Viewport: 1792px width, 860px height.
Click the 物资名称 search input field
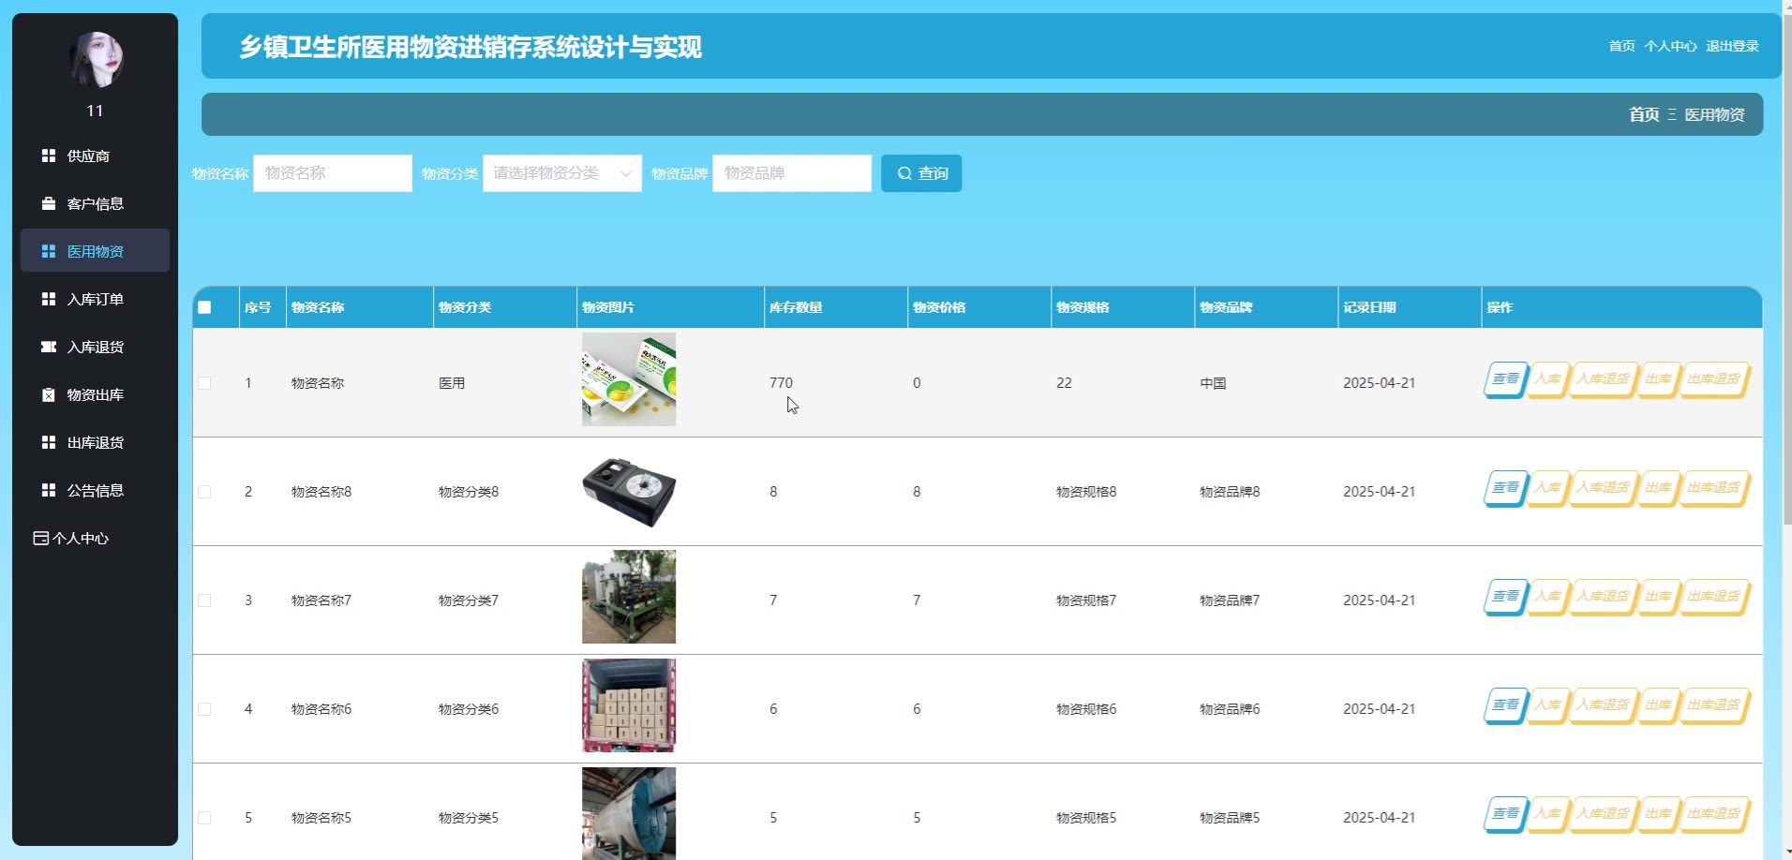coord(332,173)
